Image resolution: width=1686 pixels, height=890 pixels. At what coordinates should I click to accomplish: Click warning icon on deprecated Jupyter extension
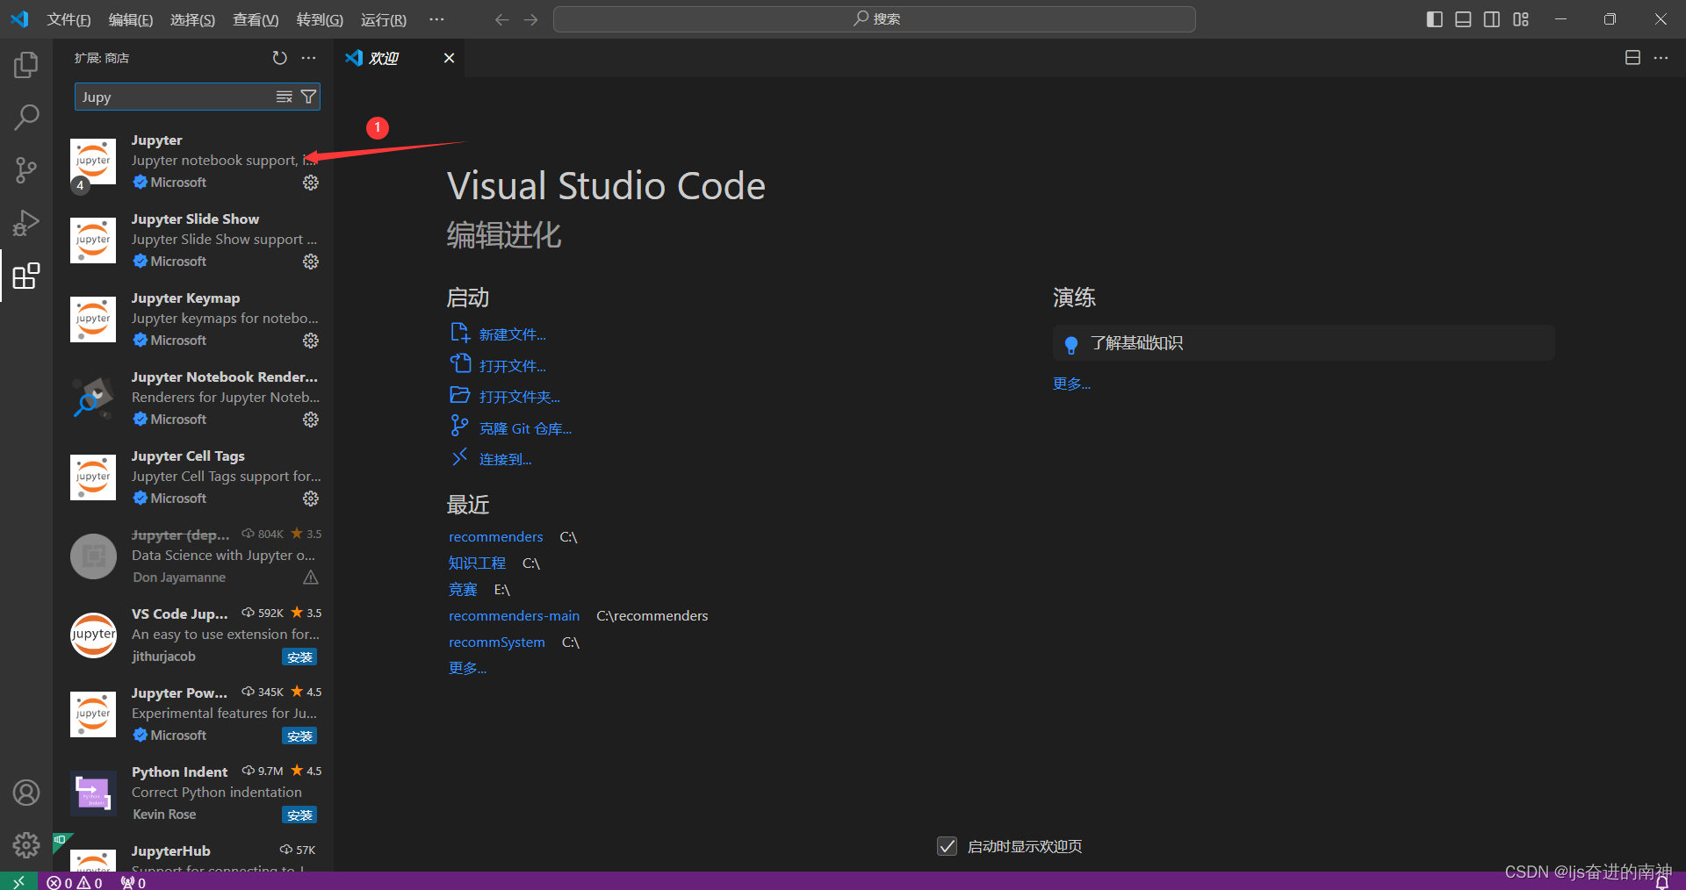311,578
